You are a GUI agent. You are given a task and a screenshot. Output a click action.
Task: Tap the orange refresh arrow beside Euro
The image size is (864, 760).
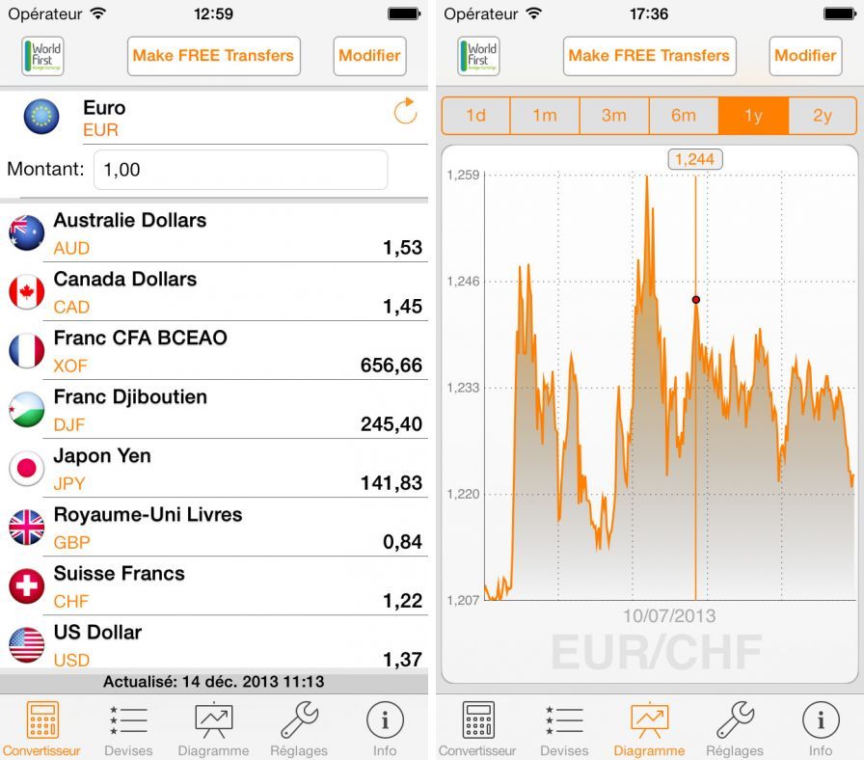[x=405, y=112]
